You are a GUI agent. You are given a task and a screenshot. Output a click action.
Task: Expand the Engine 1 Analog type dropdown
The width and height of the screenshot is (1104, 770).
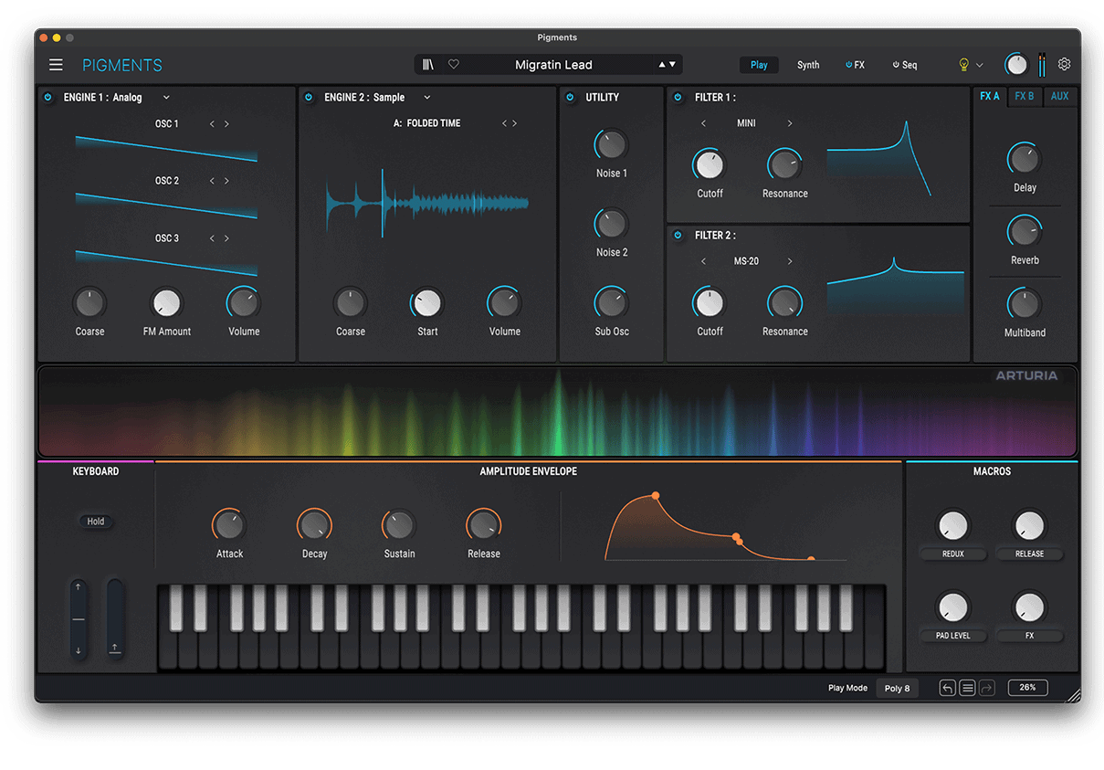166,98
